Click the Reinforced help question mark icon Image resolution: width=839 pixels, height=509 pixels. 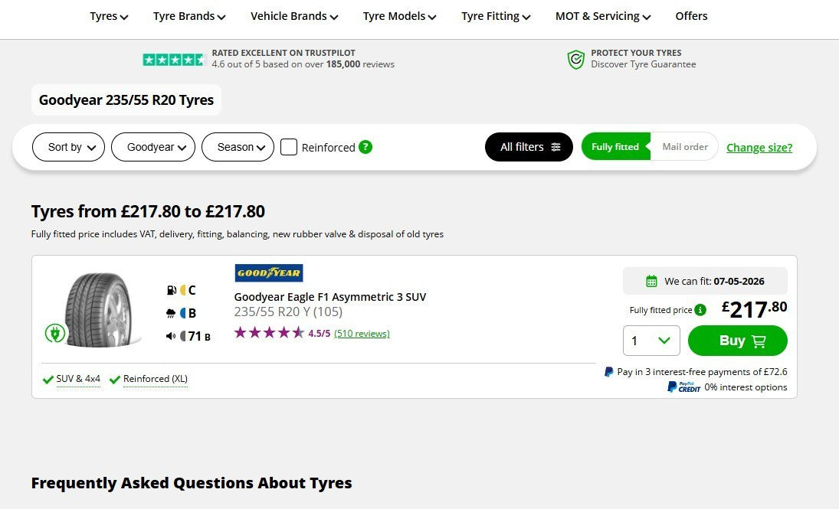(x=365, y=146)
